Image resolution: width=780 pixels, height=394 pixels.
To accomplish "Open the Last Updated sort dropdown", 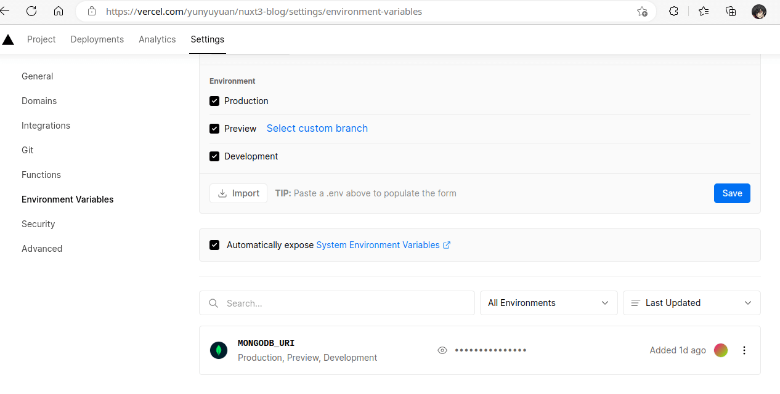I will click(x=691, y=303).
